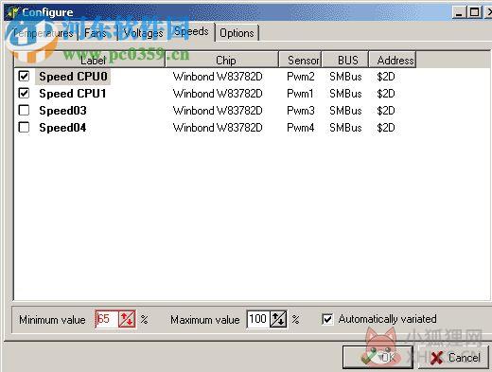
Task: Select the Speed04 label
Action: pyautogui.click(x=62, y=128)
